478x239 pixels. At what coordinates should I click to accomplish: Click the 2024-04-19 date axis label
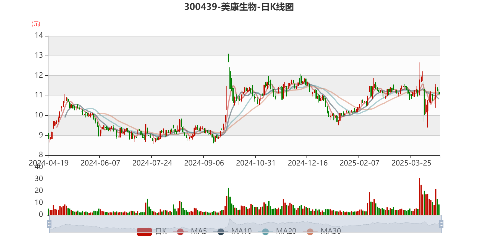click(x=48, y=163)
